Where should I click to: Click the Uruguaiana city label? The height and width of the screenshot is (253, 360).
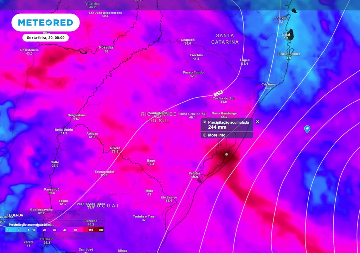click(77, 115)
